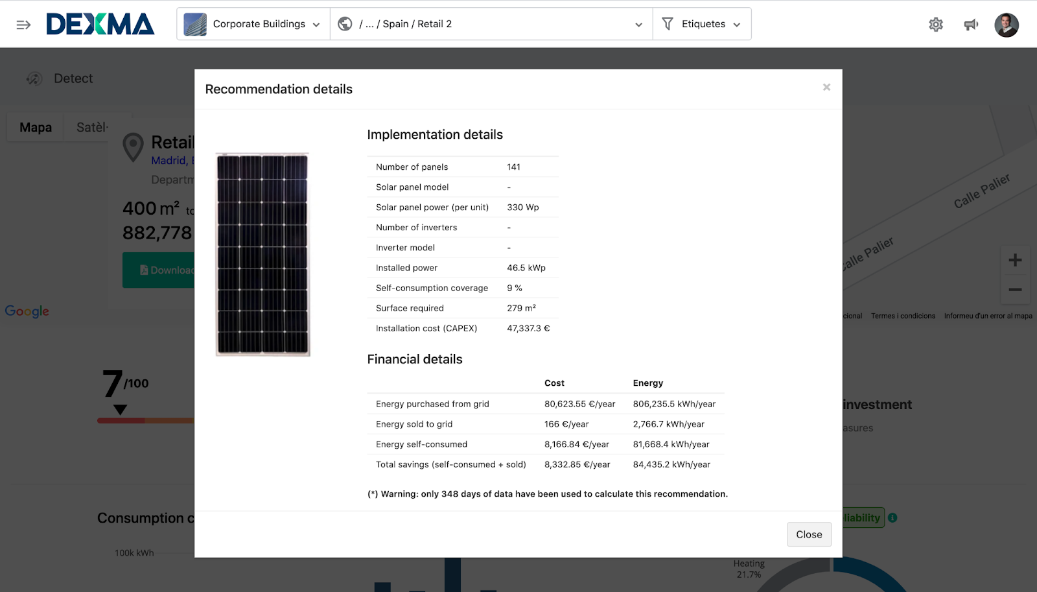Click the Cost column header

coord(554,383)
